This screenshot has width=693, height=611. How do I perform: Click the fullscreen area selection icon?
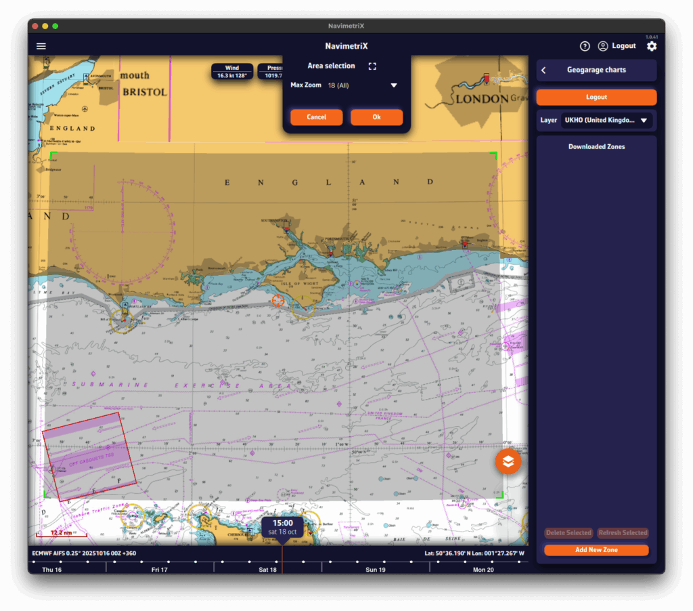(372, 66)
